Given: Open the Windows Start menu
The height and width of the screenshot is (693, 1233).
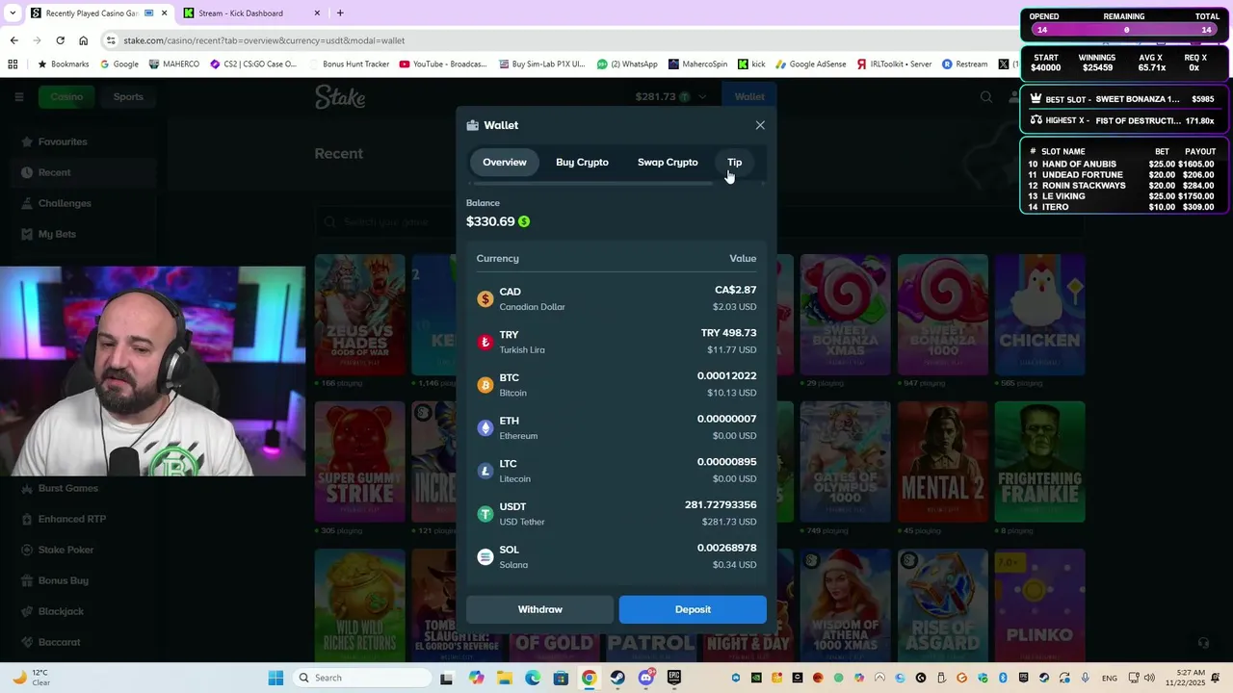Looking at the screenshot, I should [x=275, y=678].
